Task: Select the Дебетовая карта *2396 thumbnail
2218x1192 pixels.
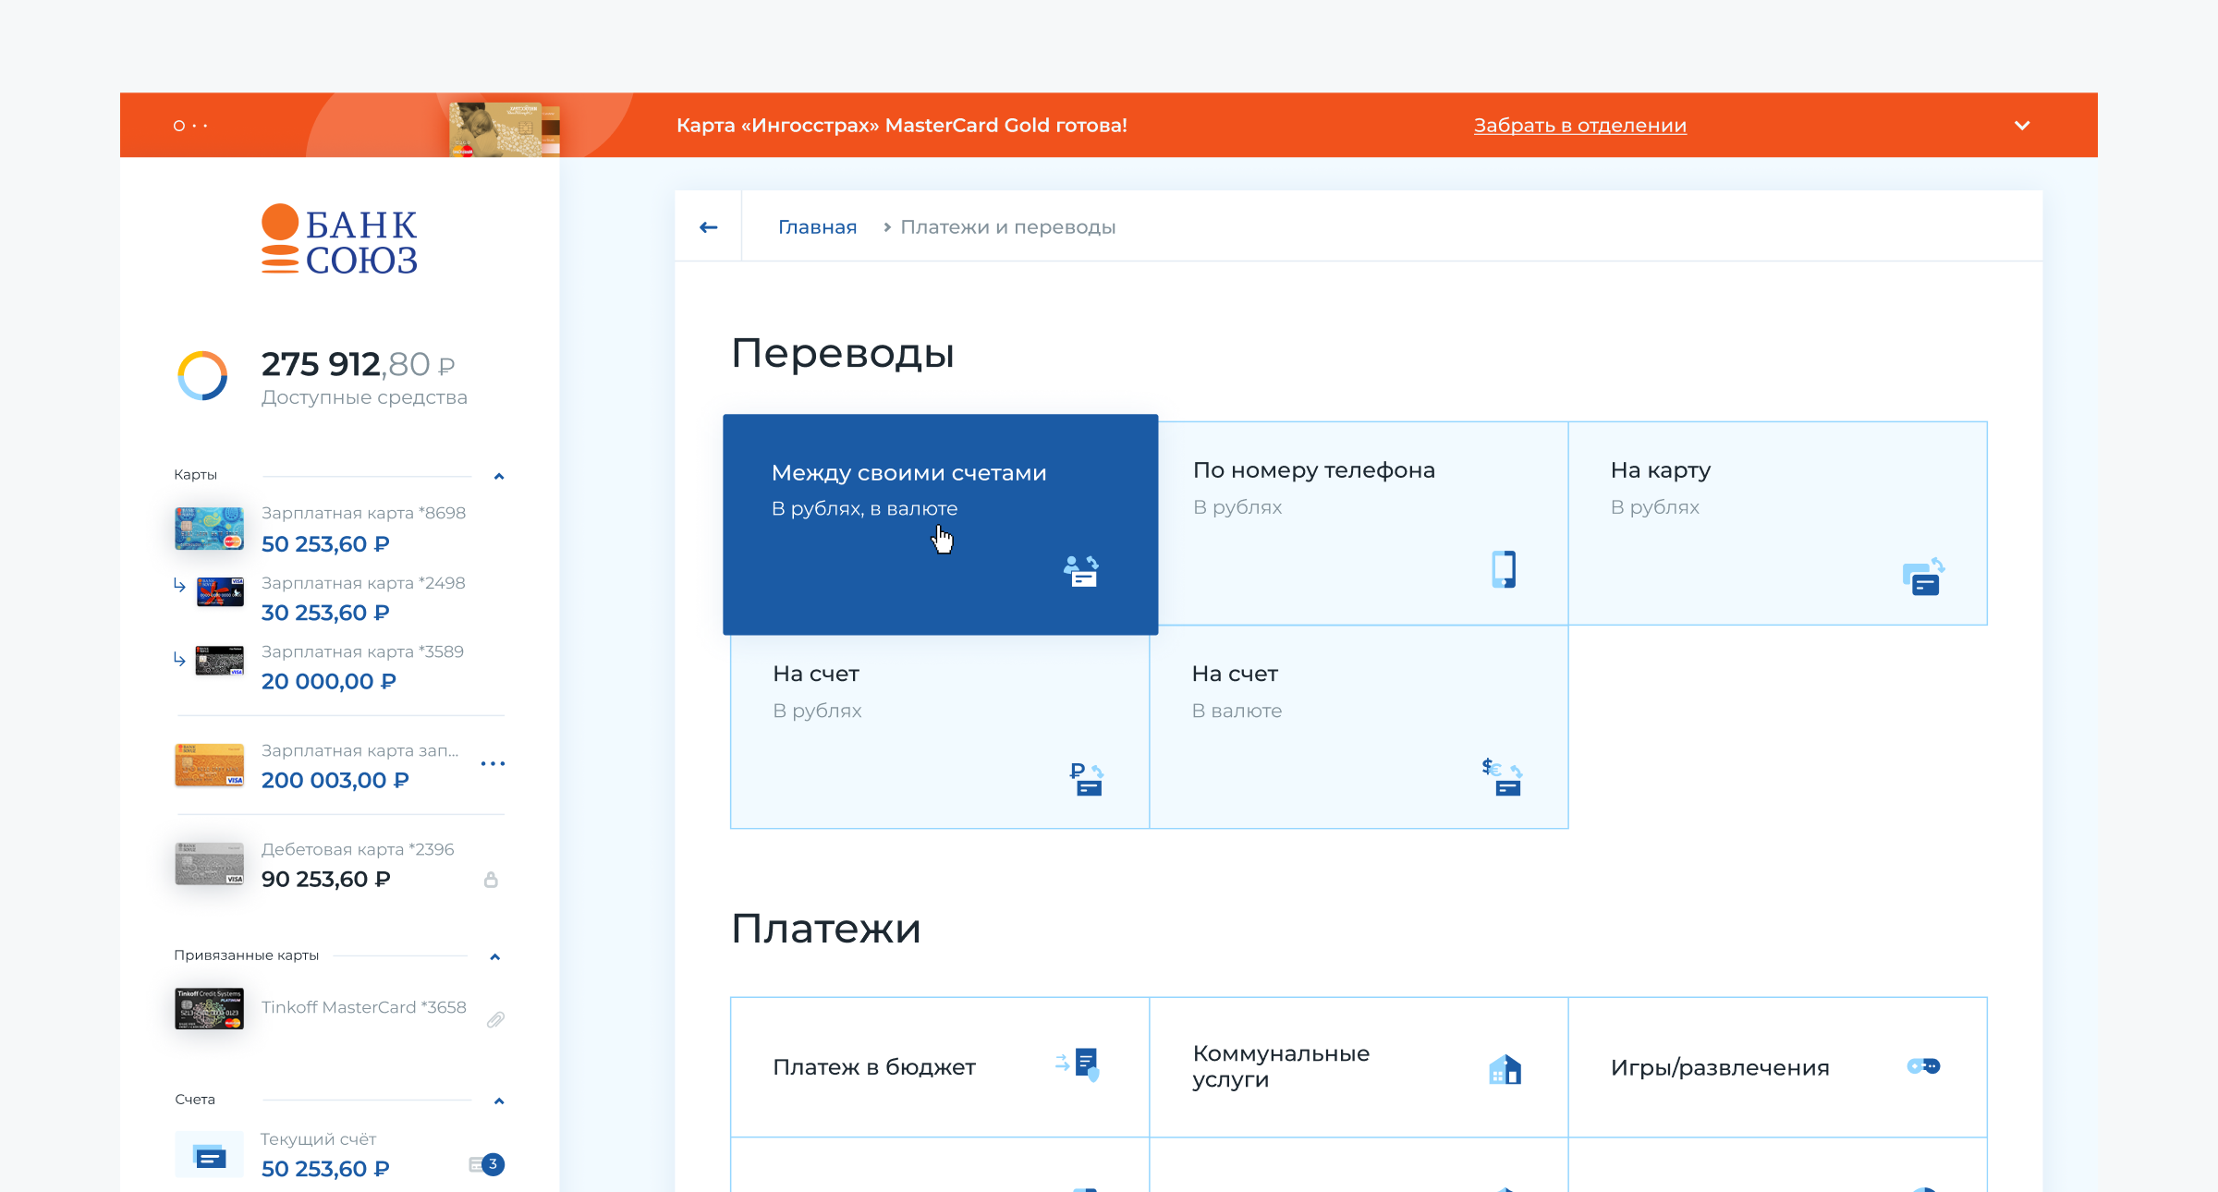Action: (x=210, y=864)
